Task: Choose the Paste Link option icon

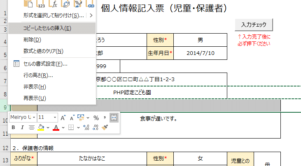Action: tap(90, 4)
